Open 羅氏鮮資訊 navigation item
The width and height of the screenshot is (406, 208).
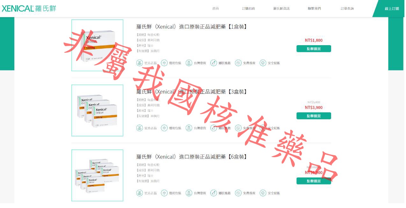(x=281, y=9)
